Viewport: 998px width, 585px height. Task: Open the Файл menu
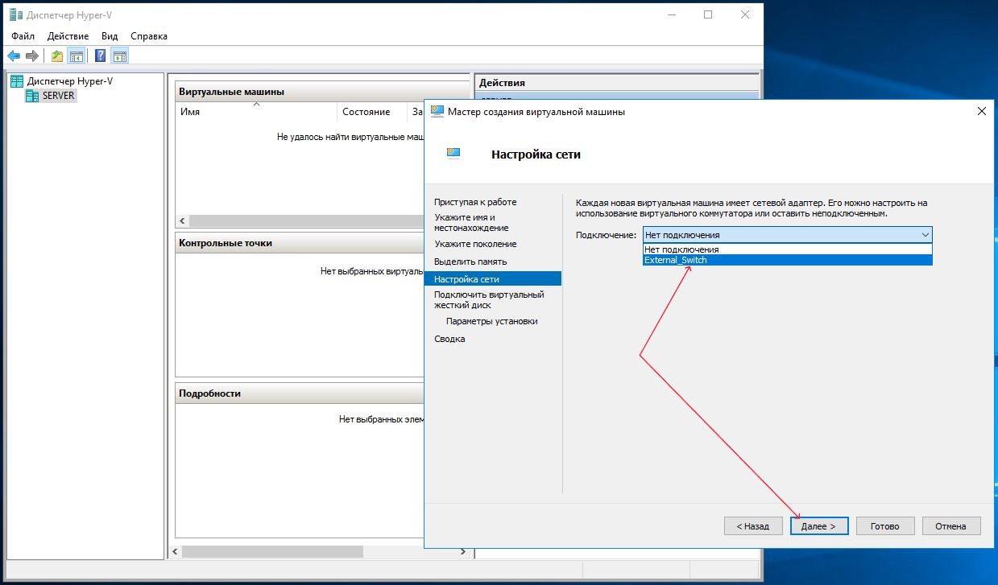(23, 36)
